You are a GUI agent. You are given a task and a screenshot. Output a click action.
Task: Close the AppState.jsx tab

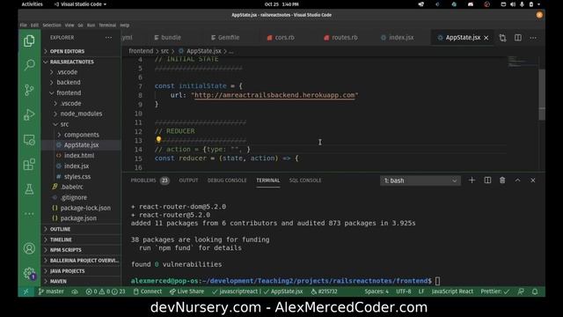[486, 38]
